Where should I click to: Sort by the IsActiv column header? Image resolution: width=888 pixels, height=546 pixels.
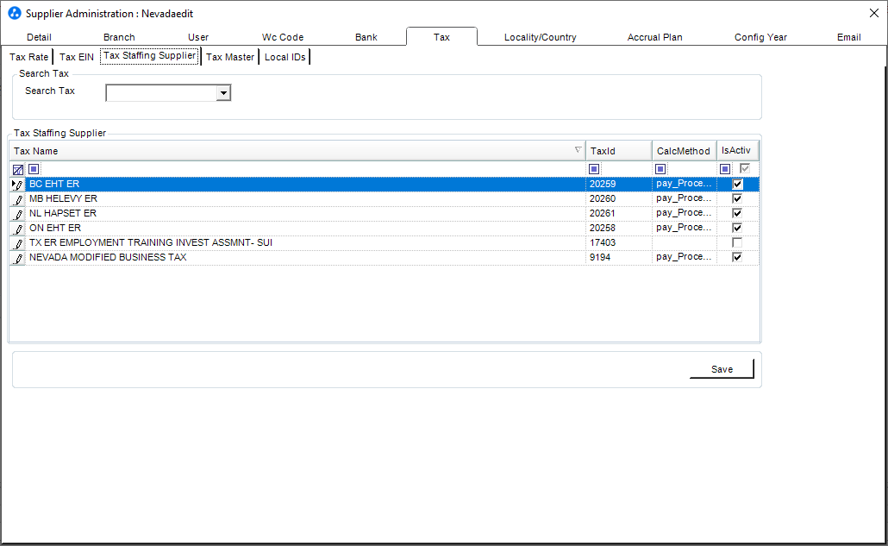737,151
